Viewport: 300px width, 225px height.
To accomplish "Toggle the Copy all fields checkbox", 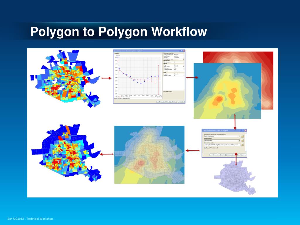I will (x=205, y=148).
